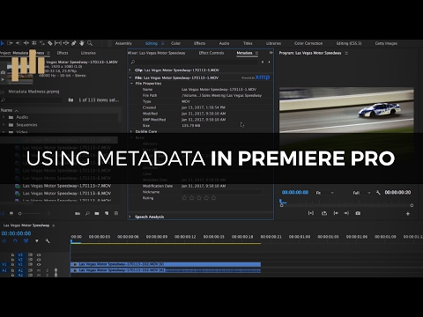Set the Rating to the third star
The image size is (423, 317).
[x=199, y=198]
